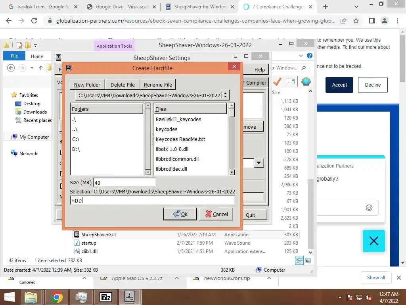Click Quit in SheepShaver Settings
Image resolution: width=406 pixels, height=305 pixels.
(x=251, y=215)
